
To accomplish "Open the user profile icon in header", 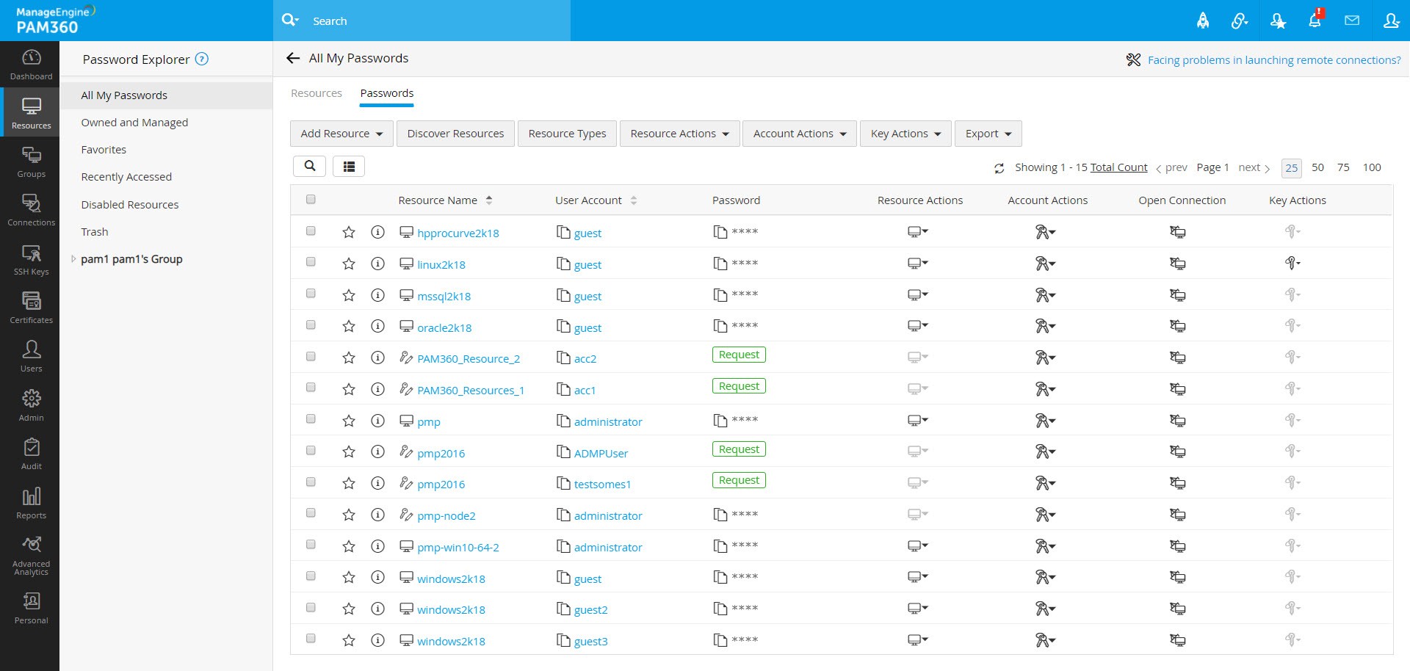I will click(x=1391, y=21).
